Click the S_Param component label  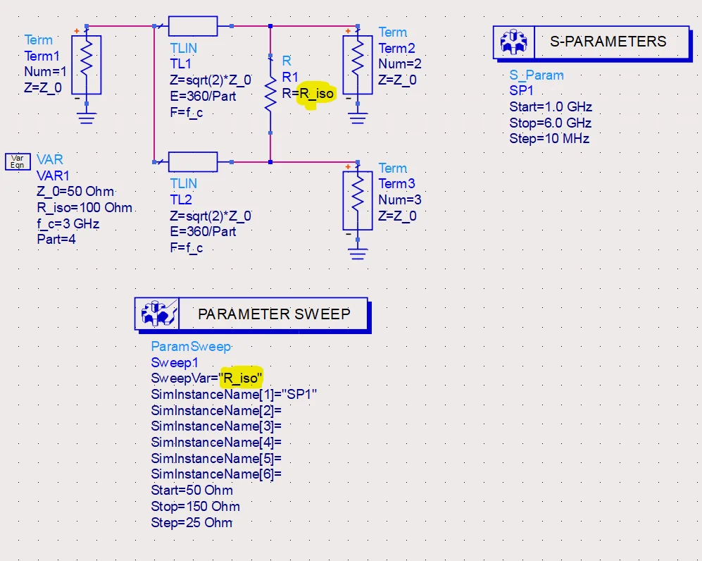[537, 75]
